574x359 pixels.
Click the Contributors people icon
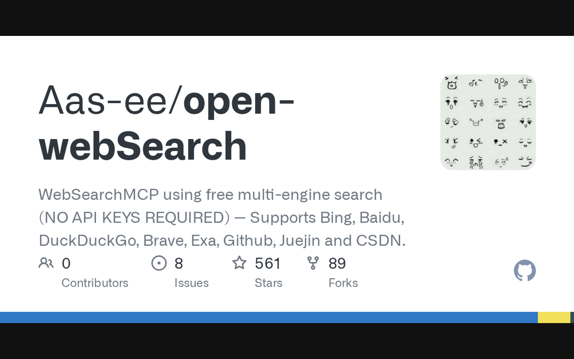tap(46, 263)
